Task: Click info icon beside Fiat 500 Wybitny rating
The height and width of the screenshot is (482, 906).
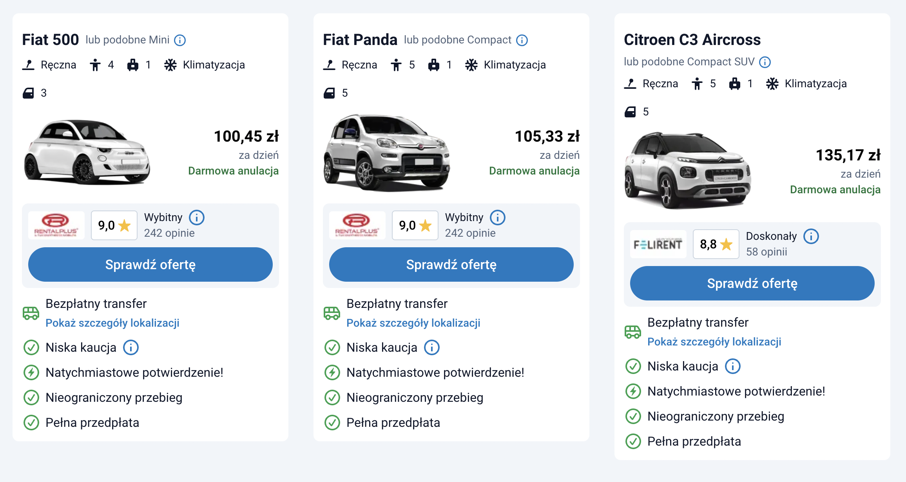Action: 197,218
